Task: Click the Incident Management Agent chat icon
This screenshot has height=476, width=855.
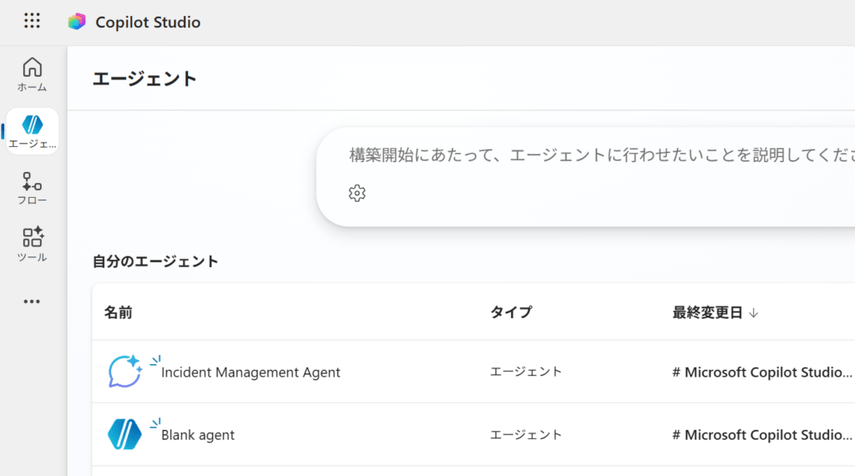Action: [124, 372]
